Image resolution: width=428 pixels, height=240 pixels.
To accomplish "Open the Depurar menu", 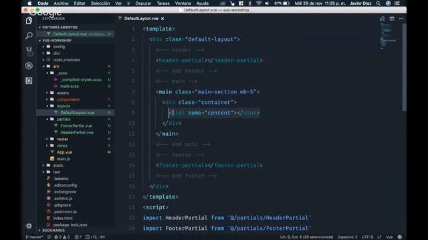I will click(x=143, y=3).
